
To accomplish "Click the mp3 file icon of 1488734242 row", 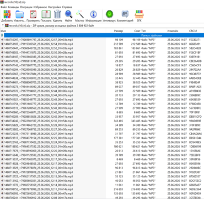I will point(2,121).
